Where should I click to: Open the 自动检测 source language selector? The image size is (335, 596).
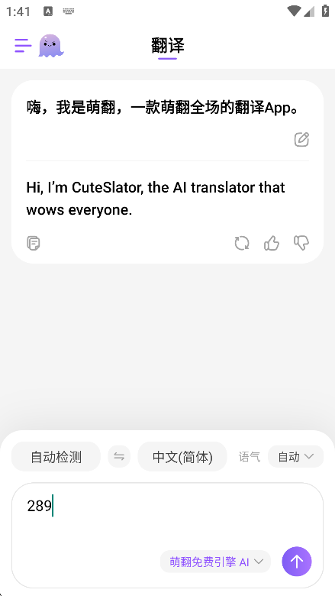(56, 456)
